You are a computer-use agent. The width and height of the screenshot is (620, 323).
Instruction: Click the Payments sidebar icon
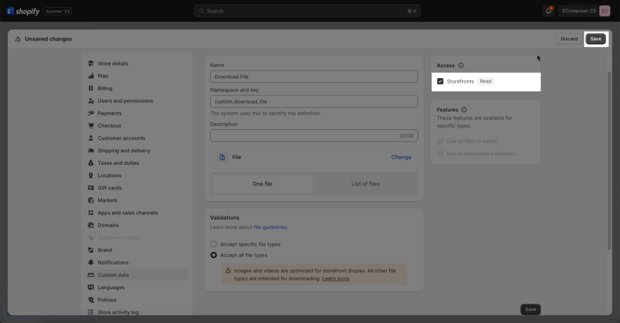(x=91, y=113)
